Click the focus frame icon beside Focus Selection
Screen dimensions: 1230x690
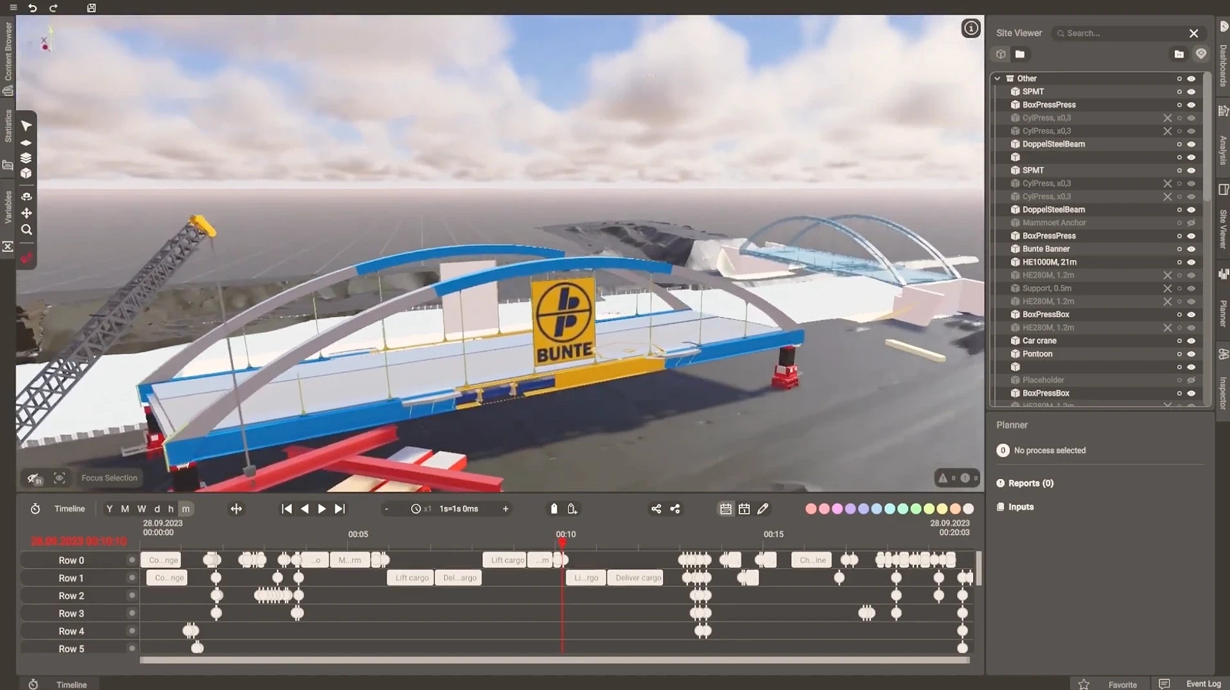click(60, 478)
